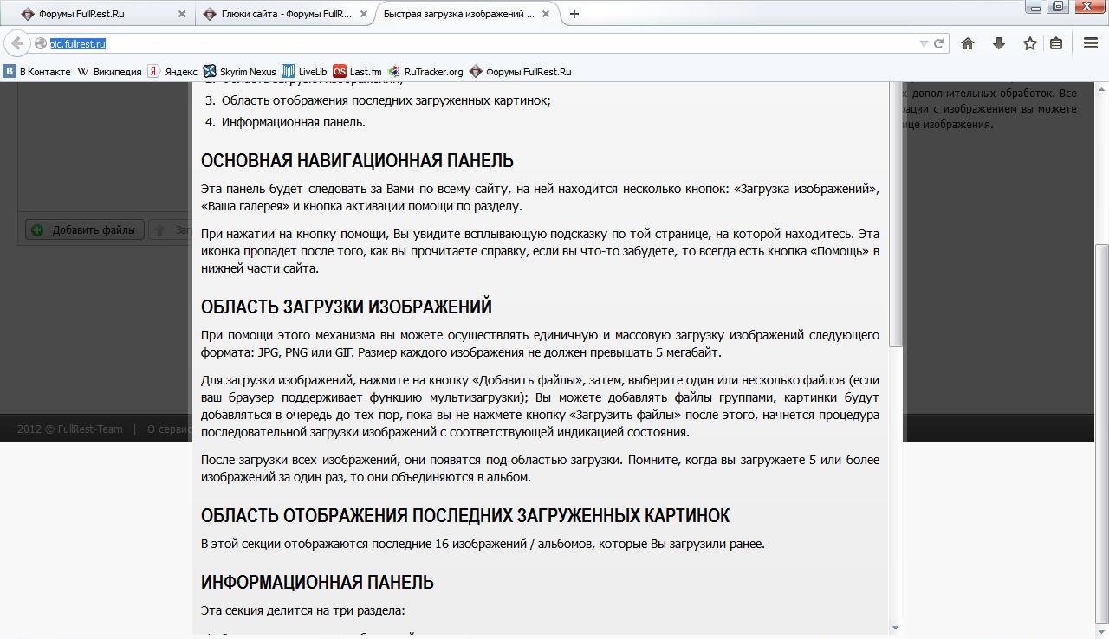The width and height of the screenshot is (1109, 639).
Task: Open the URL history dropdown arrow
Action: point(924,43)
